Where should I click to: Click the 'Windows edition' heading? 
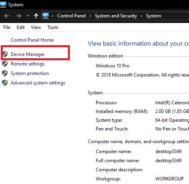(105, 56)
